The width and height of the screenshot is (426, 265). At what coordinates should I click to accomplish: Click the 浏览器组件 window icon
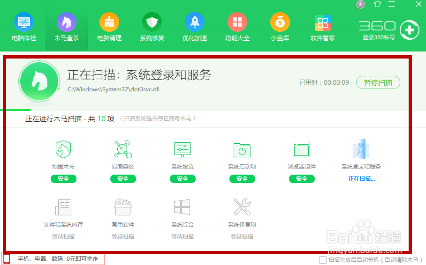301,150
